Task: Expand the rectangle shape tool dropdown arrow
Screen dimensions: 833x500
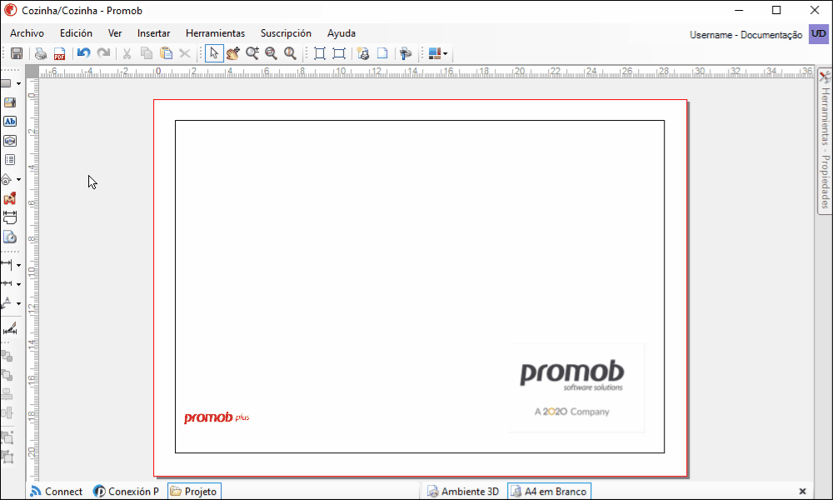Action: pyautogui.click(x=18, y=84)
